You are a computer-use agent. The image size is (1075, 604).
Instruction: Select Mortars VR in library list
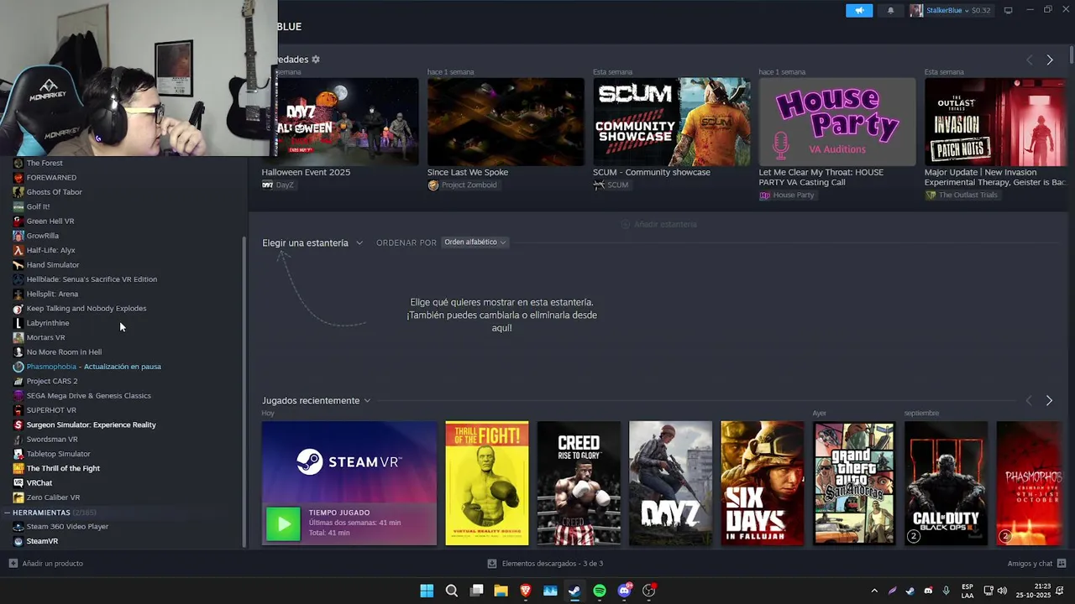[45, 337]
